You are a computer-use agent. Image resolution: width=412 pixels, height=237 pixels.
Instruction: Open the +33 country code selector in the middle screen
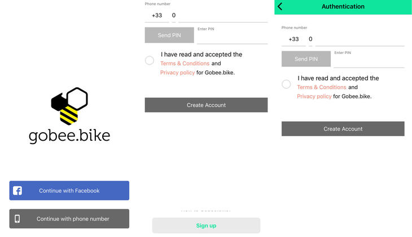point(156,16)
